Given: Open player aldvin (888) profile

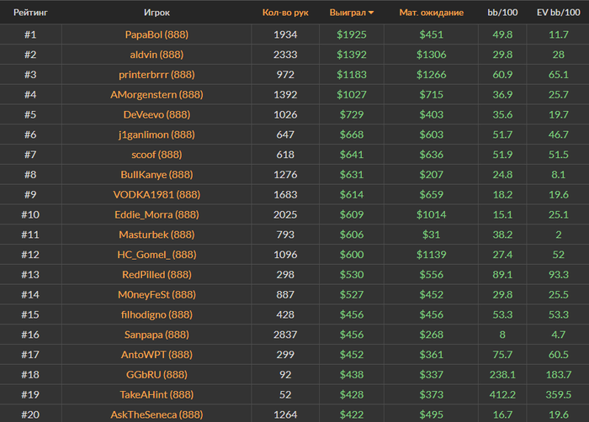Looking at the screenshot, I should pos(157,55).
